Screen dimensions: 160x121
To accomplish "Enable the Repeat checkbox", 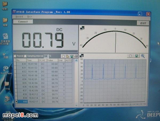I will (x=15, y=56).
